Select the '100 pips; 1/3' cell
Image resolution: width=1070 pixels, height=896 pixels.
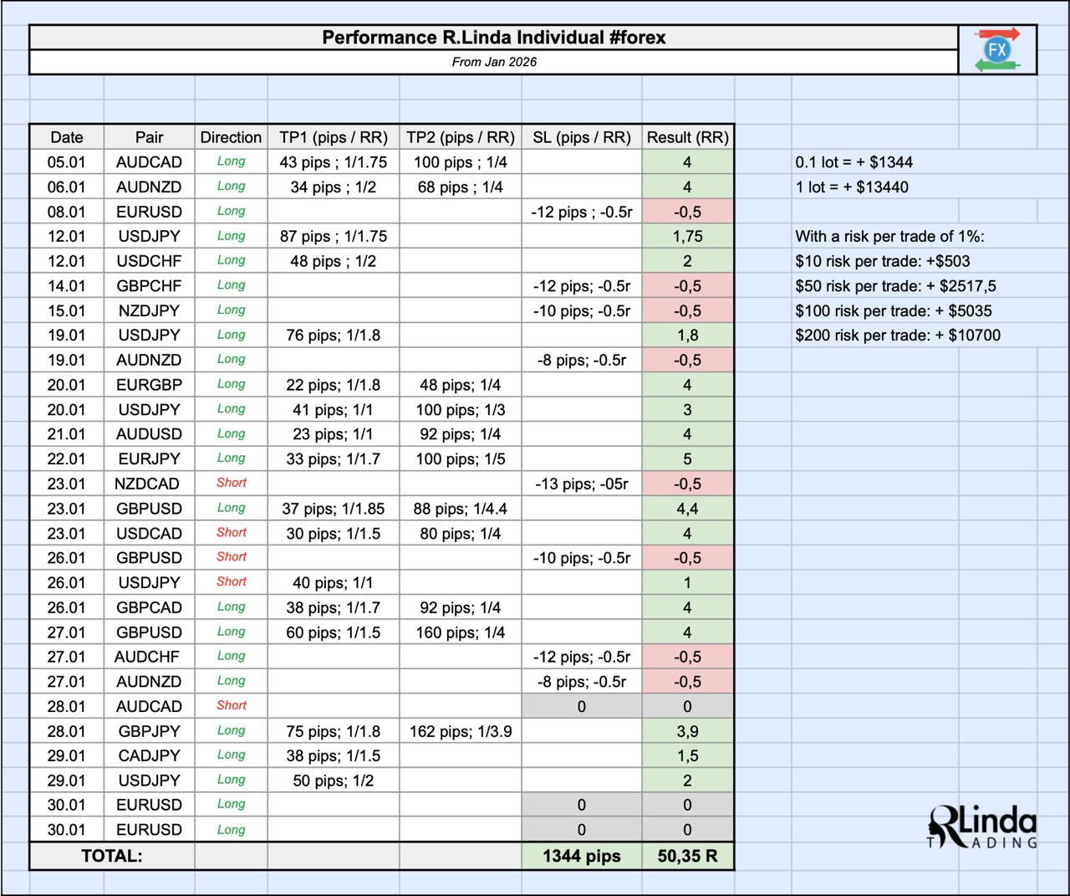461,409
